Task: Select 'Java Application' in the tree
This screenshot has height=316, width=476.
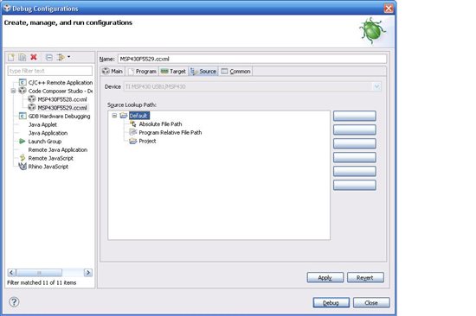Action: click(x=48, y=133)
